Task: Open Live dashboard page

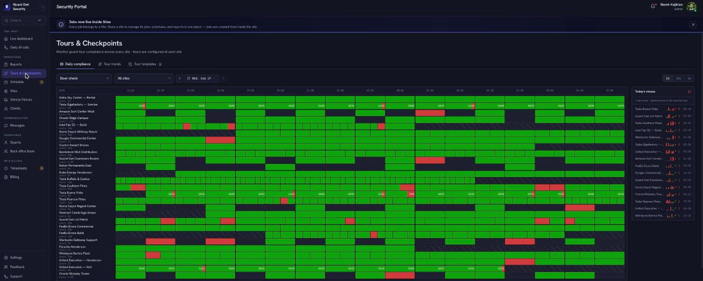Action: [x=24, y=38]
